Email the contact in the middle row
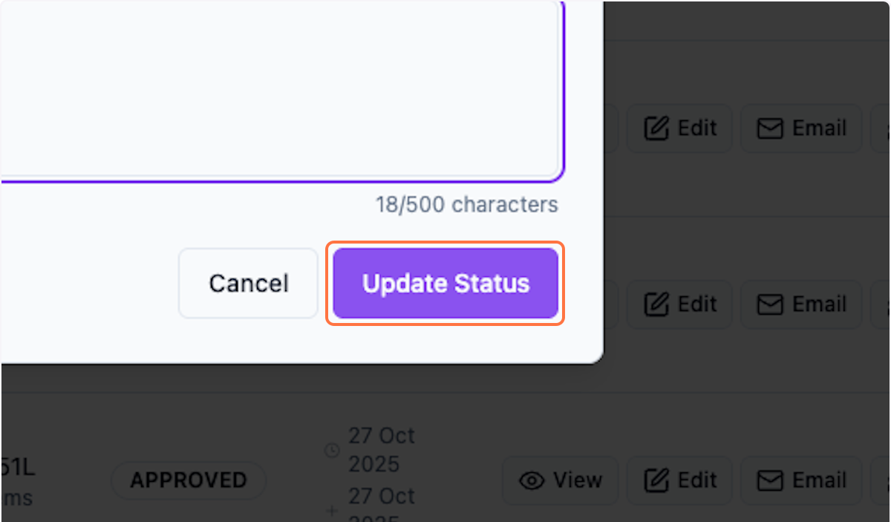Viewport: 891px width, 522px height. pos(800,304)
